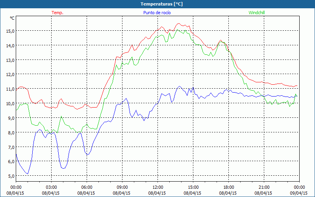Image resolution: width=315 pixels, height=197 pixels.
Task: Click the 12,0 y-axis value
Action: point(11,74)
